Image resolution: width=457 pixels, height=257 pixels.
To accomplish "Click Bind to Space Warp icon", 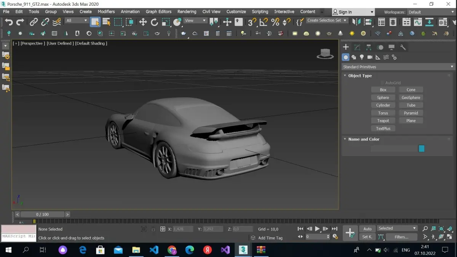I will tap(57, 22).
